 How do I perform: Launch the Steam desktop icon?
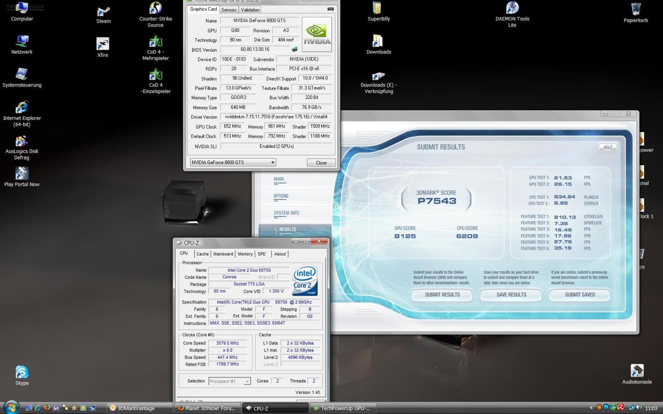point(103,15)
